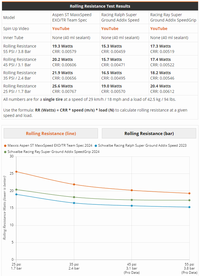This screenshot has height=276, width=199.
Task: Click the green data point at 55 psi
Action: 189,200
